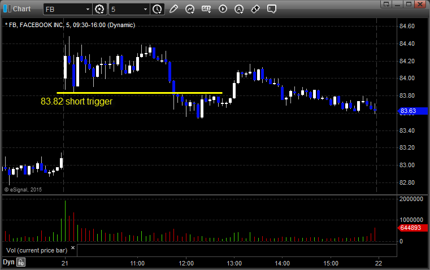Expand the interval 5 dropdown arrow

tap(146, 9)
